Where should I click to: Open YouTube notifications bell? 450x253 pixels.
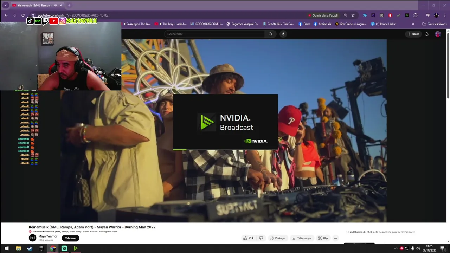pos(427,34)
